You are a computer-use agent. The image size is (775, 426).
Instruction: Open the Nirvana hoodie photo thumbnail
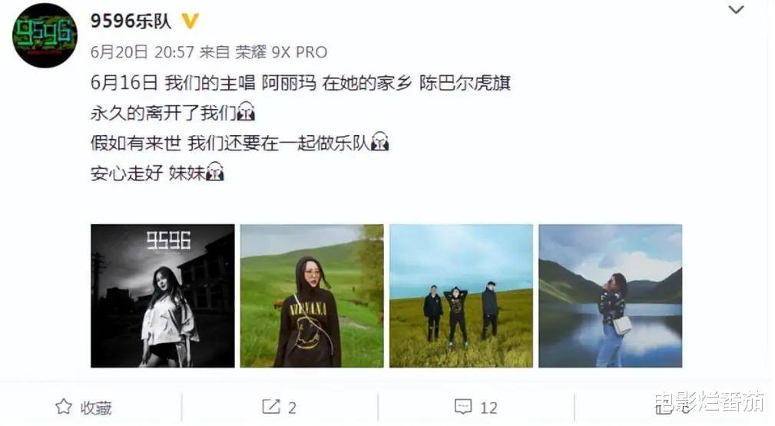[312, 296]
